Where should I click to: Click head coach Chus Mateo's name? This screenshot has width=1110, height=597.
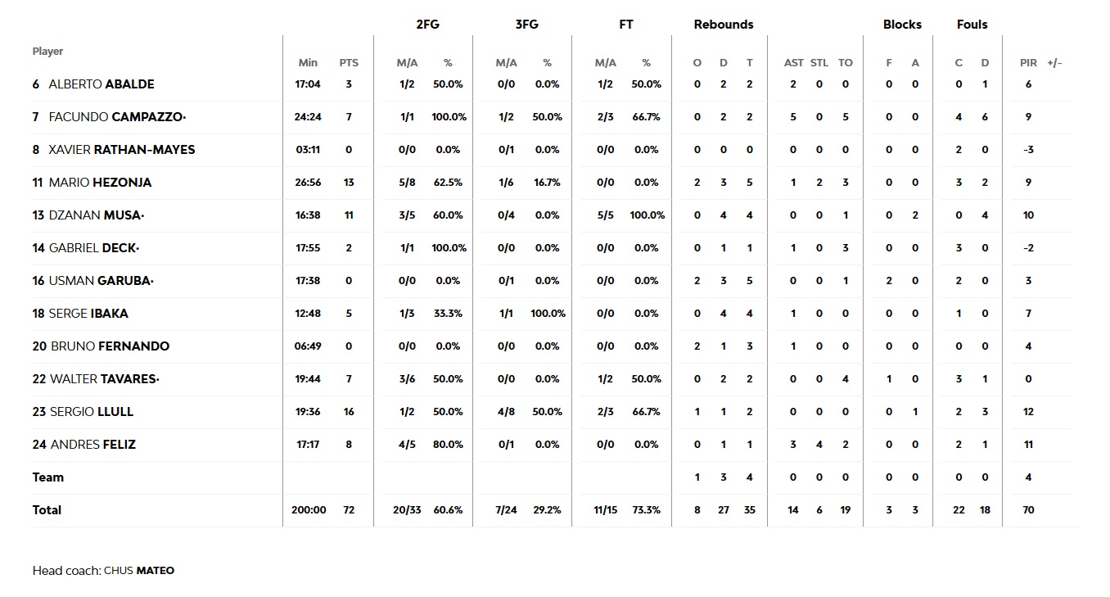(139, 571)
